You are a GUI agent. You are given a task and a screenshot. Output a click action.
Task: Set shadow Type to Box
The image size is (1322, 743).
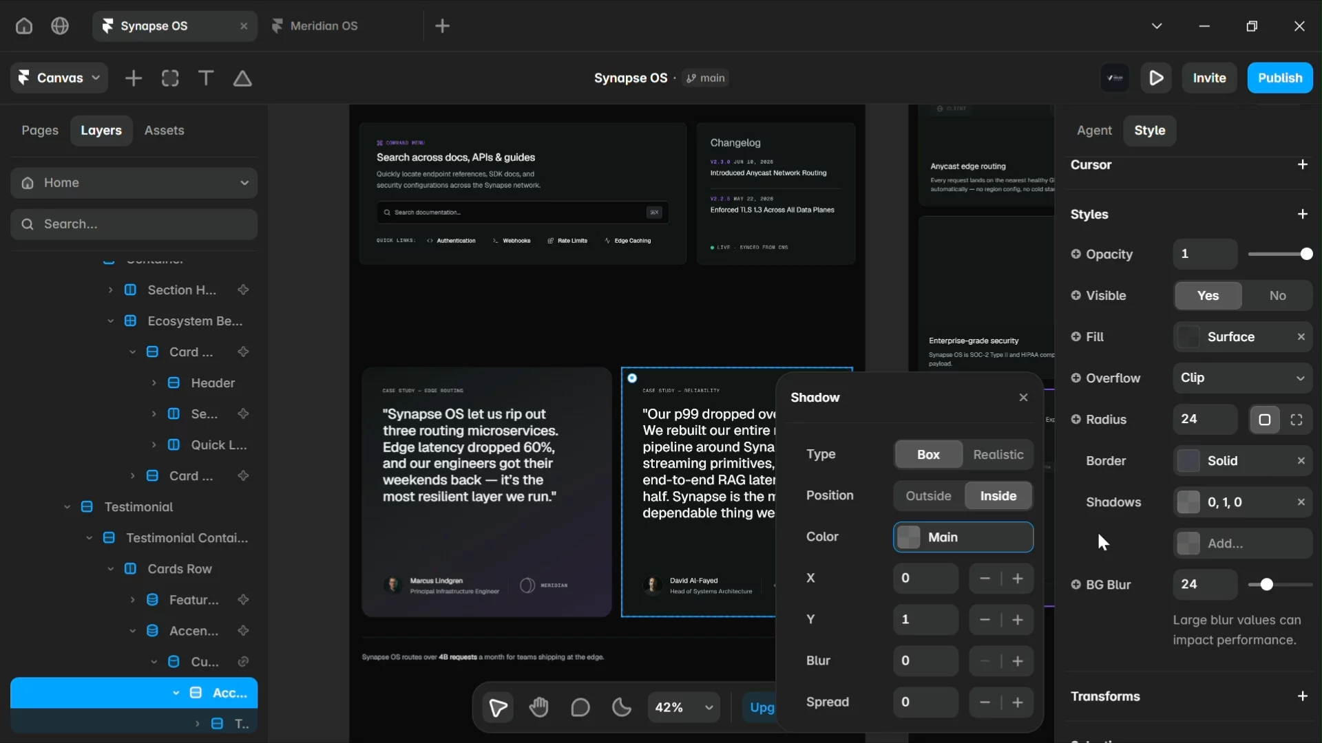(928, 455)
